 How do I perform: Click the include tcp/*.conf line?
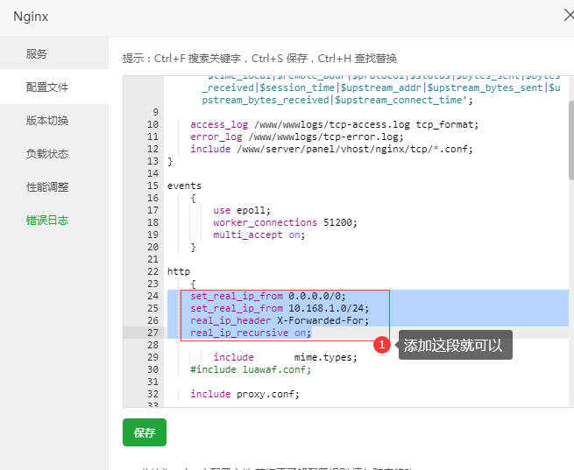[x=331, y=149]
